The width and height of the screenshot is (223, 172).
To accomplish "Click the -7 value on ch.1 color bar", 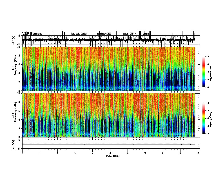I will point(208,87).
